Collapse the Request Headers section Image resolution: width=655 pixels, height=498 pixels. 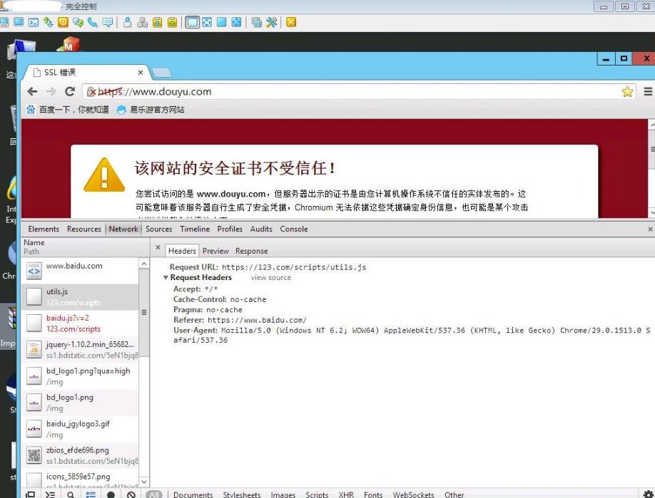tap(166, 278)
